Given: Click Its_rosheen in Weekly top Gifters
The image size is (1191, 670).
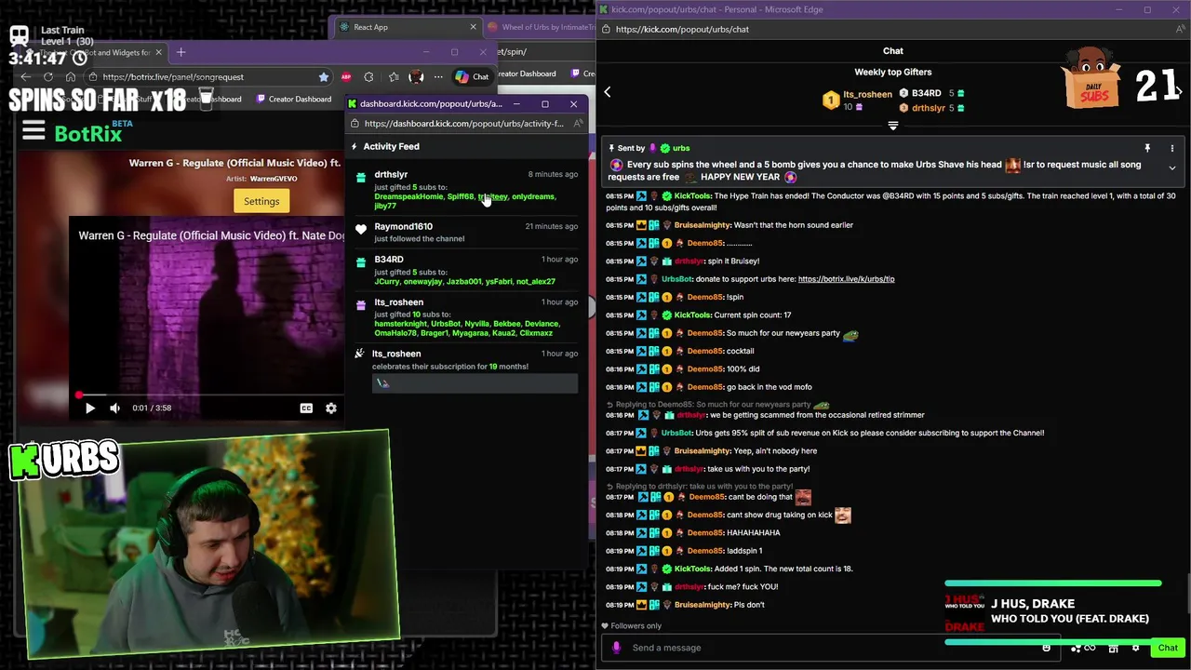Looking at the screenshot, I should point(867,94).
